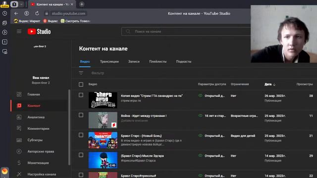Viewport: 317px width, 178px height.
Task: Click the Яндекс Маркет bookmark
Action: point(27,21)
